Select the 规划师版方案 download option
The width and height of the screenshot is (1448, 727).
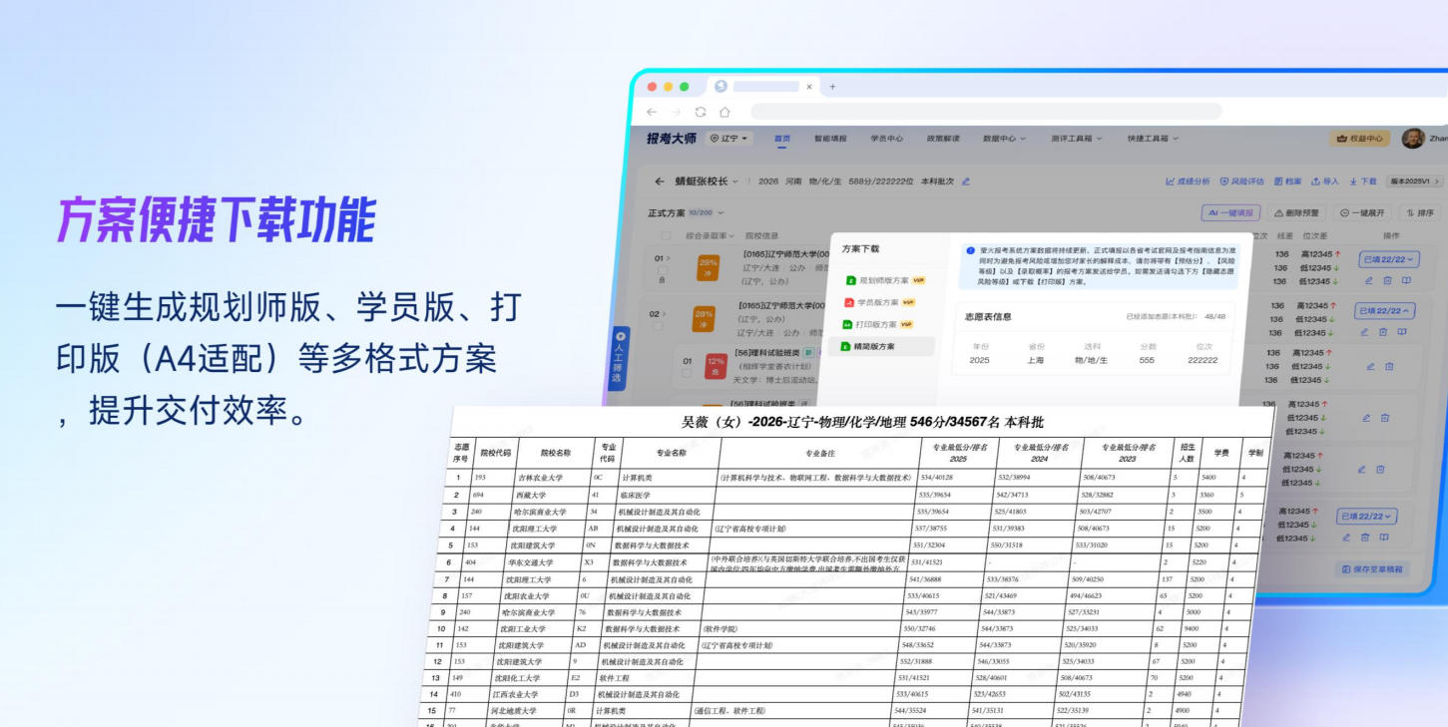click(x=884, y=280)
